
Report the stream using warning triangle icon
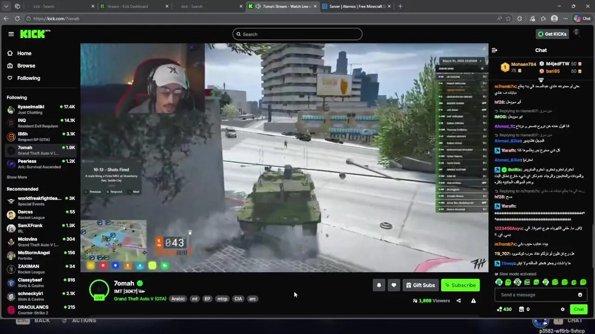point(473,301)
